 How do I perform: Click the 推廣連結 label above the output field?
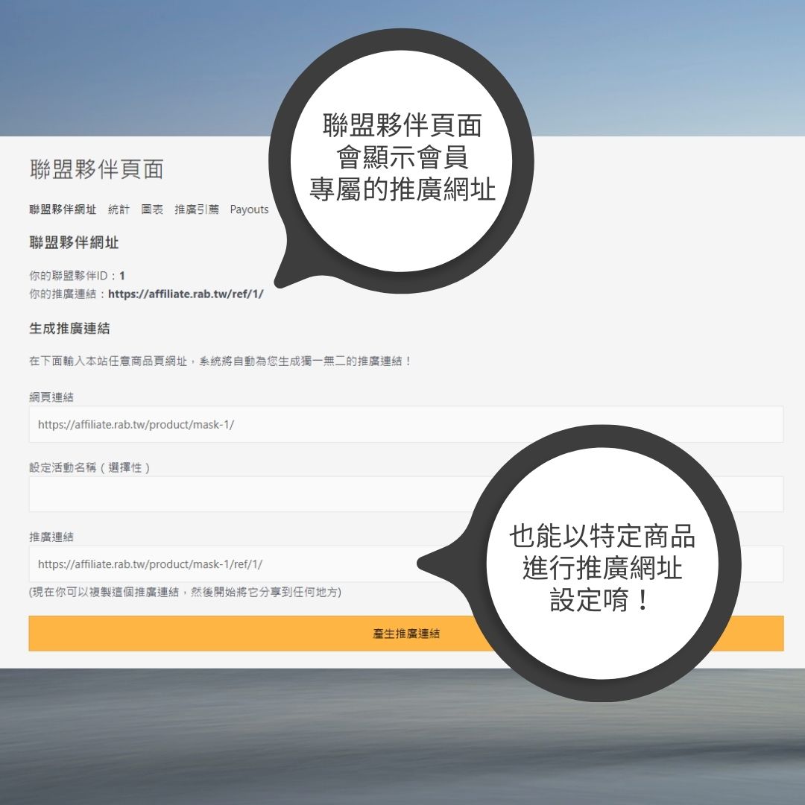51,537
